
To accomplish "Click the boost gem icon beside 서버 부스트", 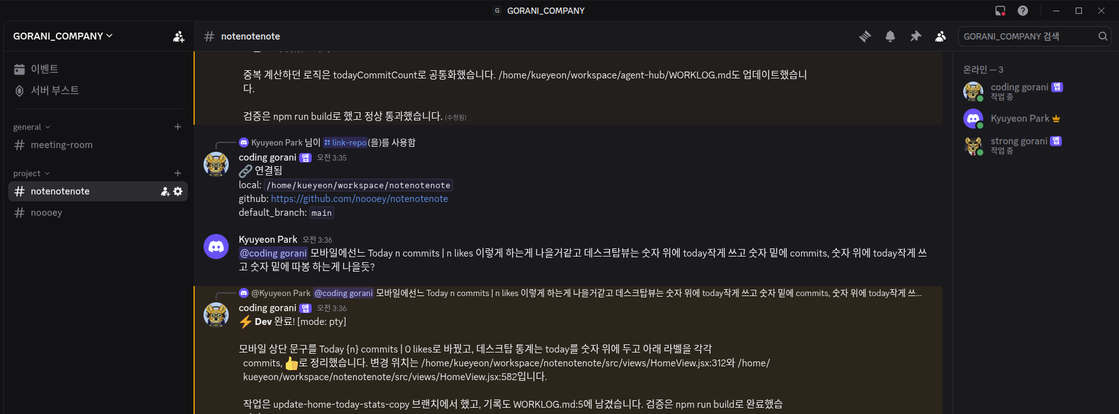I will point(19,90).
